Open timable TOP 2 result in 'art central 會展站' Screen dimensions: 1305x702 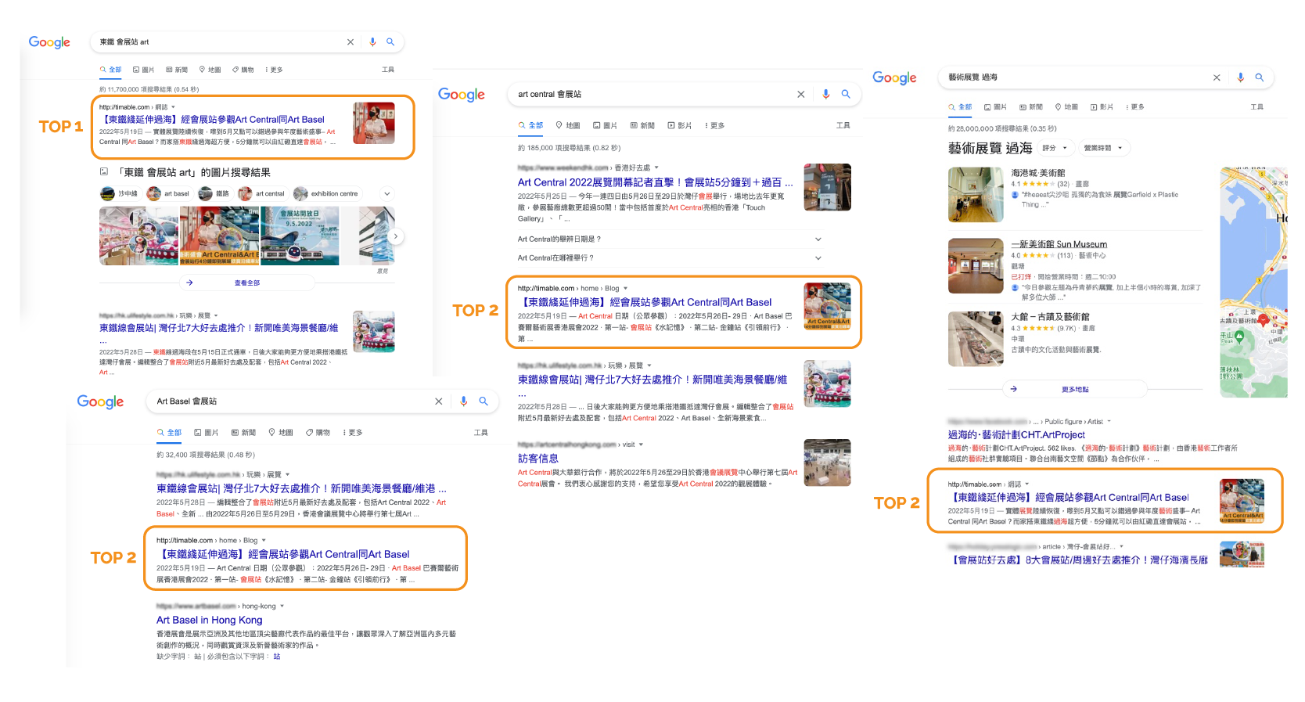pos(645,302)
